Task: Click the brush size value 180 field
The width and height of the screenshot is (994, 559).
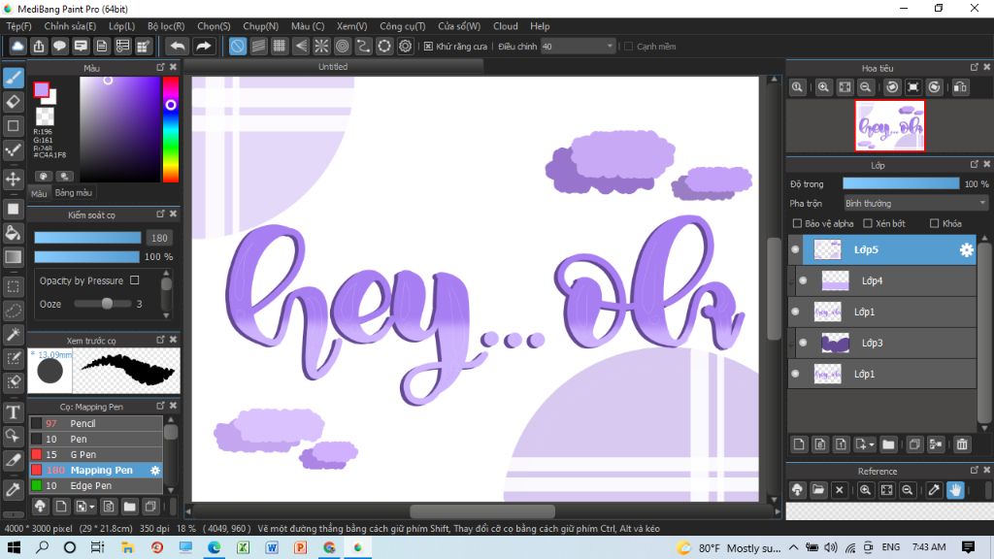Action: tap(159, 238)
